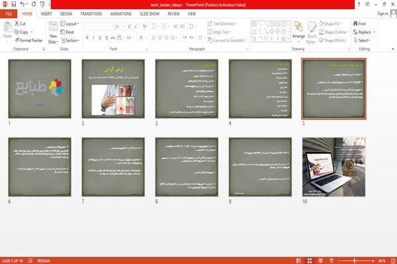
Task: Select the Format Painter tool
Action: [28, 40]
